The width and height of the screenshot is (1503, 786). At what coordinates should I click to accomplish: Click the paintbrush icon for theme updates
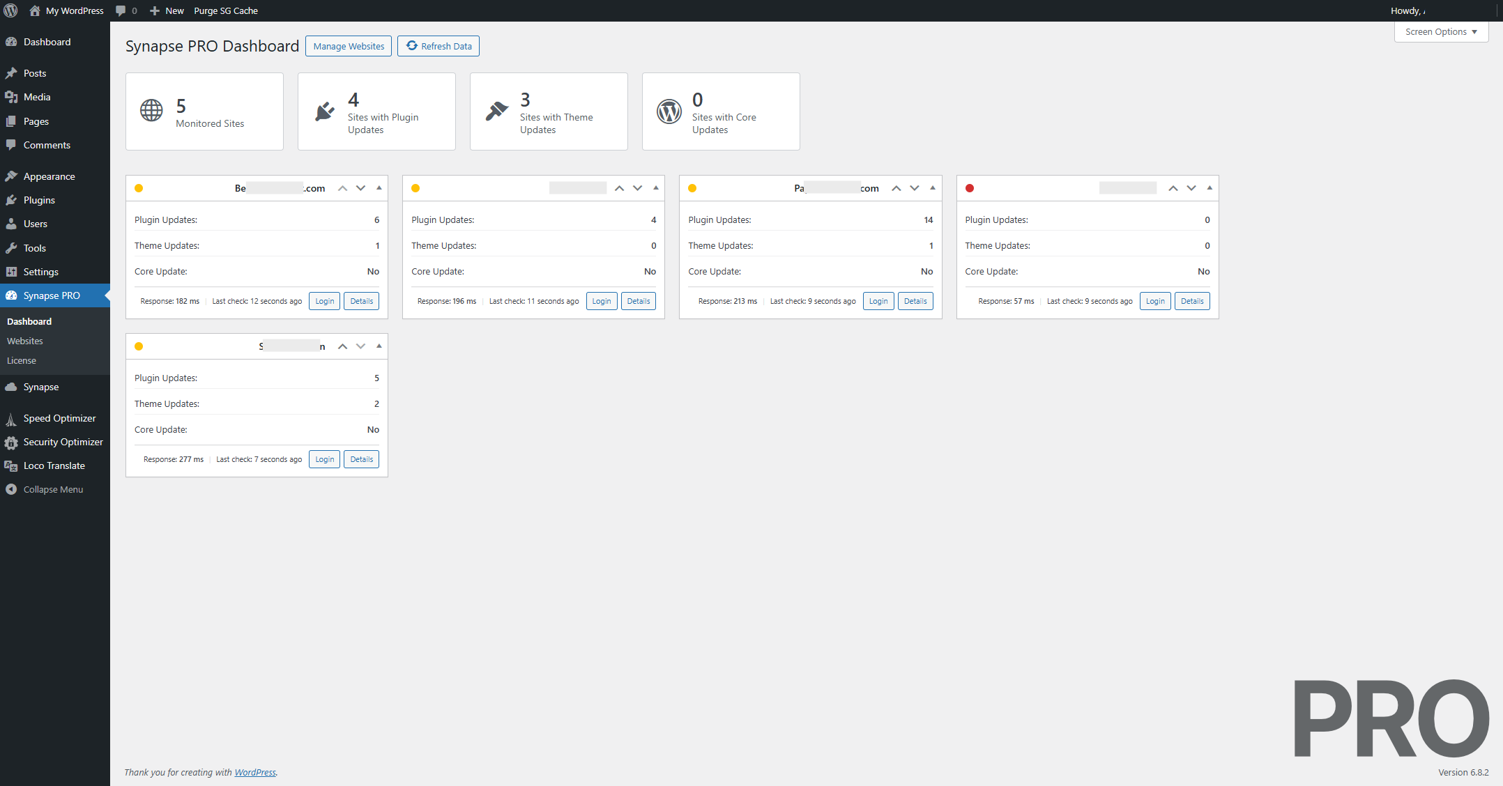point(496,111)
